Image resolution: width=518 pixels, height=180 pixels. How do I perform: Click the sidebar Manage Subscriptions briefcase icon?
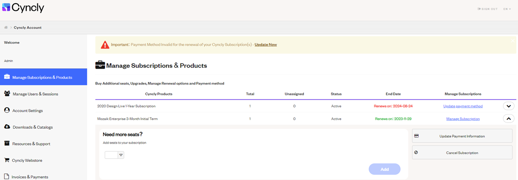[7, 77]
